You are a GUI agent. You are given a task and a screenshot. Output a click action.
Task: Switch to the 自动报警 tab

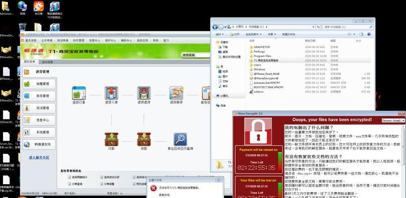tap(47, 62)
